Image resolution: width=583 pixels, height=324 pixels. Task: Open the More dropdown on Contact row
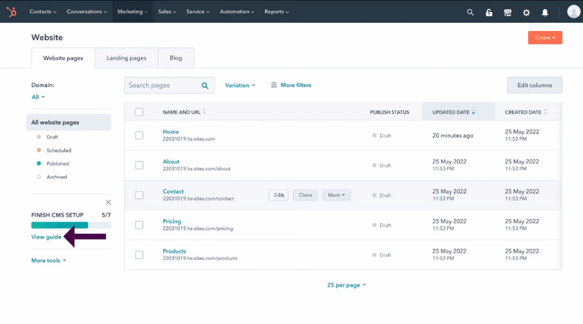[x=336, y=195]
